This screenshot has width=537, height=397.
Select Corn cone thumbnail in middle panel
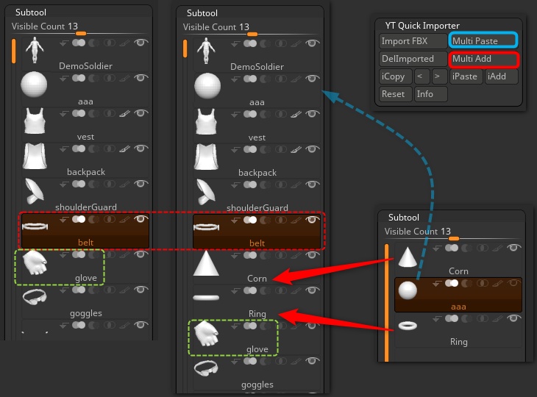click(206, 263)
